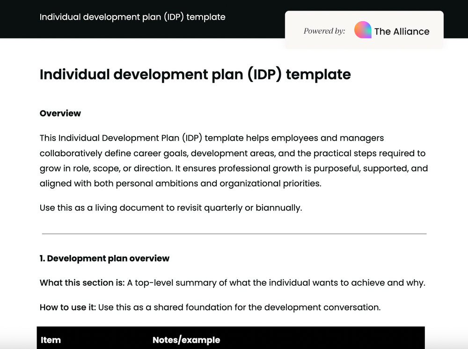
Task: Select the Notes/example column header
Action: click(186, 340)
